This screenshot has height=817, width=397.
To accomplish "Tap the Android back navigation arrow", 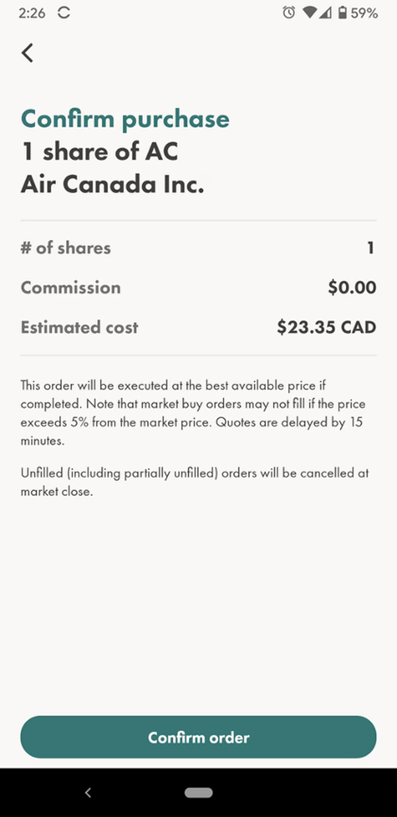I will click(x=88, y=793).
